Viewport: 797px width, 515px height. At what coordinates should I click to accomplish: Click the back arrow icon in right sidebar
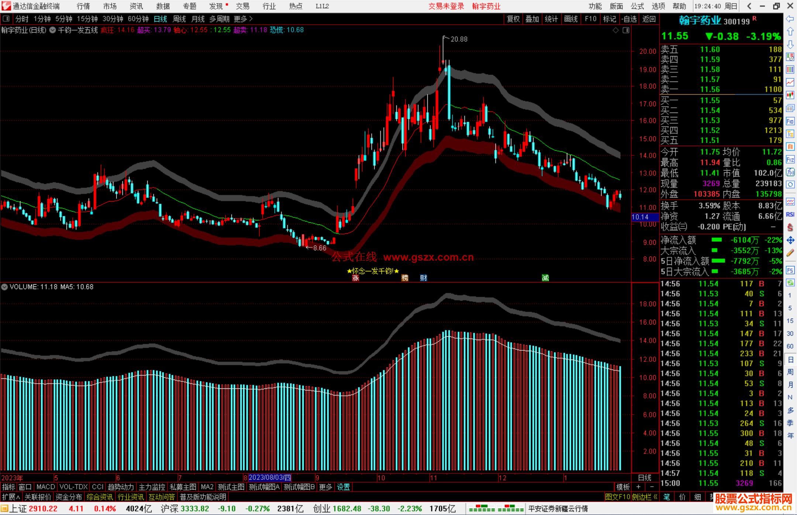click(790, 19)
